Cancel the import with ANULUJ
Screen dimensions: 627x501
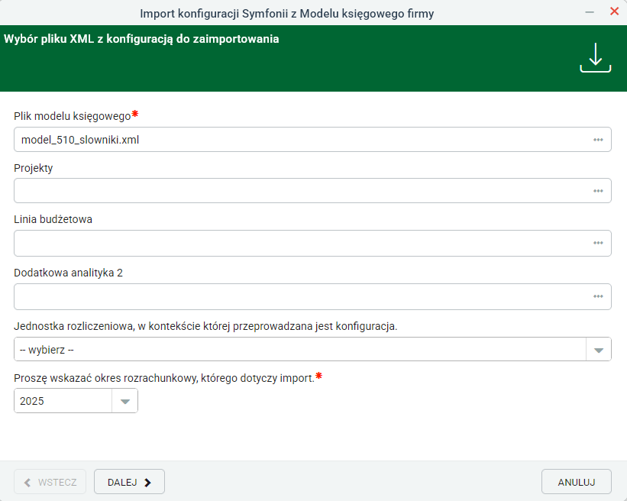577,482
